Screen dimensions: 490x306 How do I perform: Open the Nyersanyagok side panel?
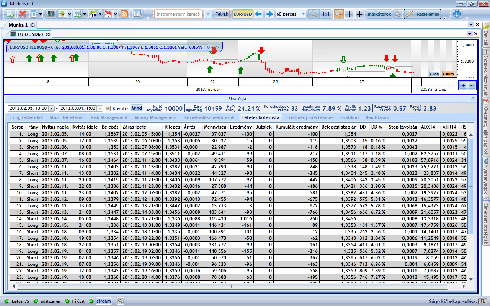486,175
